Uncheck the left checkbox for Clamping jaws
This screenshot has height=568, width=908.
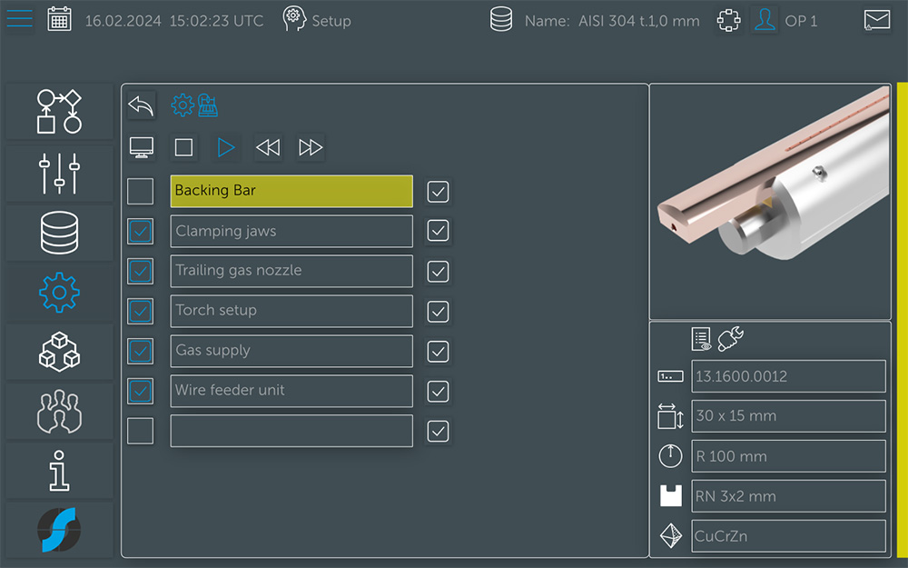tap(140, 232)
